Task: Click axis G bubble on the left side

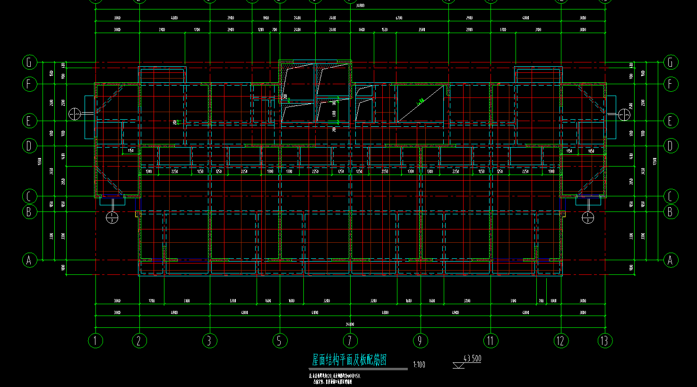Action: 29,62
